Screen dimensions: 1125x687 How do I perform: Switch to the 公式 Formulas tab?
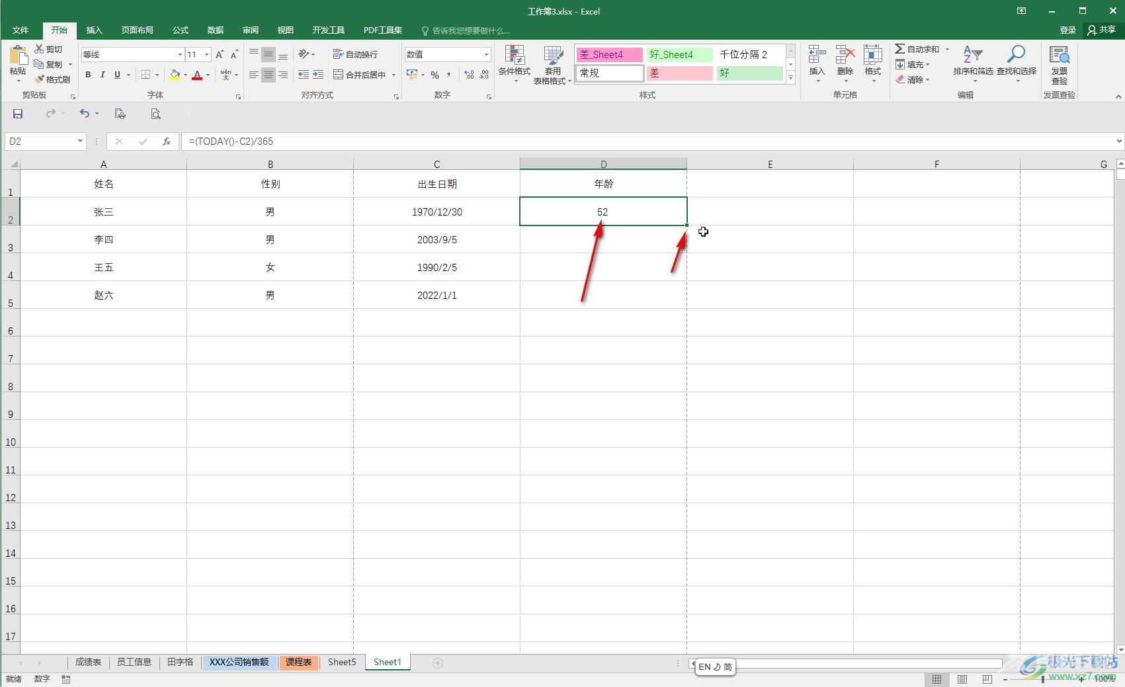click(x=180, y=30)
